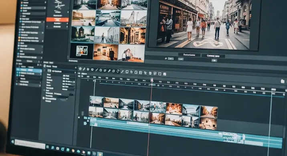Click the lower track header icon beside the audio track

point(85,123)
